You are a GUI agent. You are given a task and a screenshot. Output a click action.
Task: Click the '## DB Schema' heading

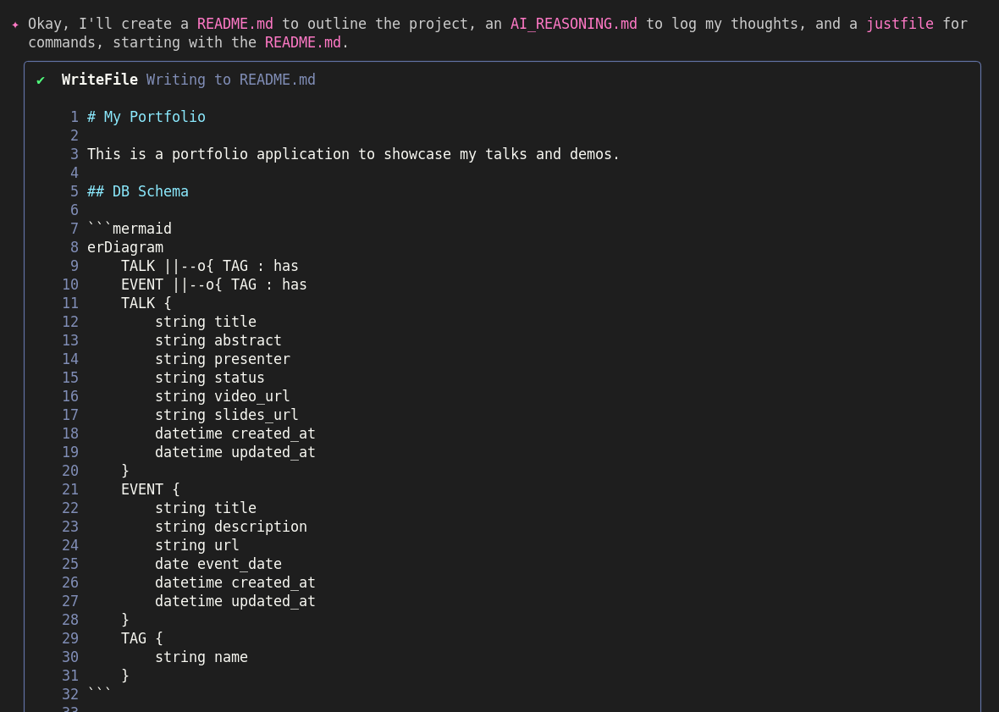pos(137,191)
